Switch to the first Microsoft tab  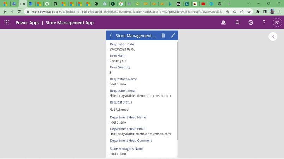pos(5,4)
